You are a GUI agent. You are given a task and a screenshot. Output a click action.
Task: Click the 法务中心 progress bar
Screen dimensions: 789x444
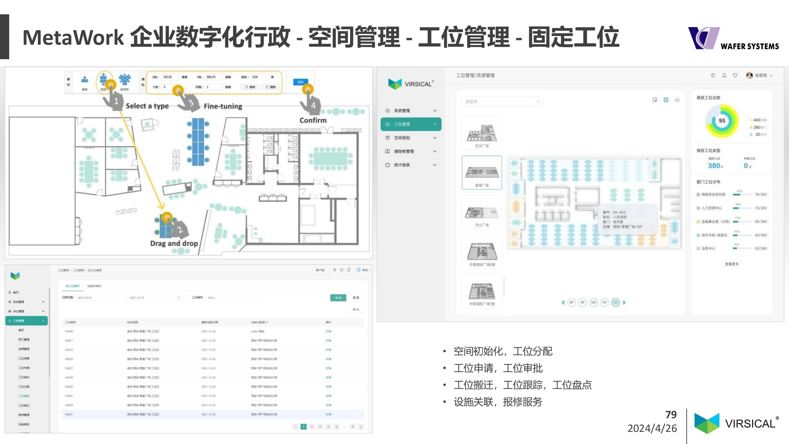(x=742, y=248)
